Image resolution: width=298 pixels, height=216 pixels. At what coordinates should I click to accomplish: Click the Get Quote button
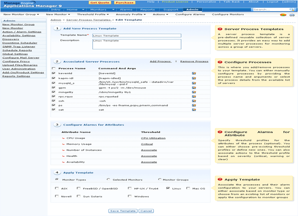coord(100,3)
